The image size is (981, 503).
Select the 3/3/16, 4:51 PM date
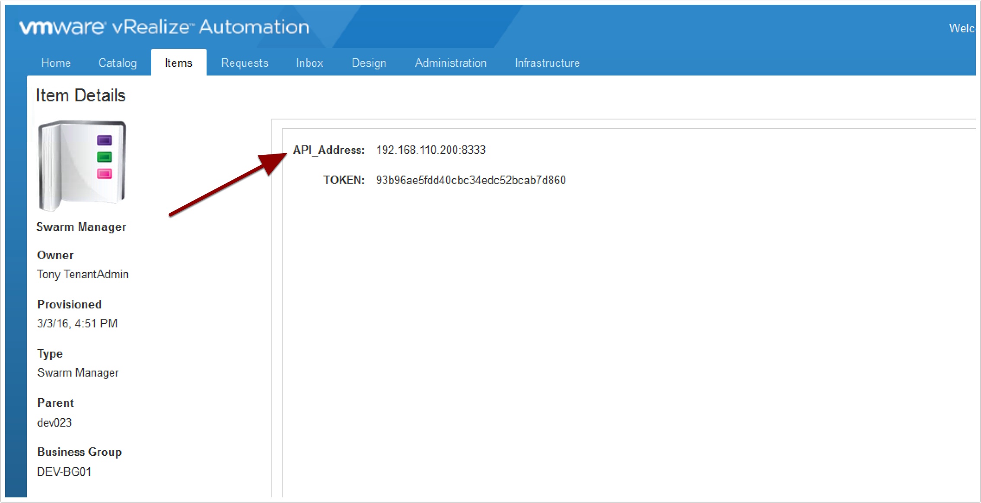[77, 324]
